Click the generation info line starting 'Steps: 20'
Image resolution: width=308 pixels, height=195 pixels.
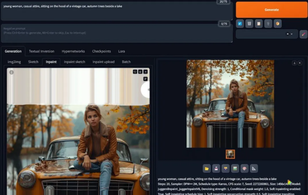click(x=229, y=184)
